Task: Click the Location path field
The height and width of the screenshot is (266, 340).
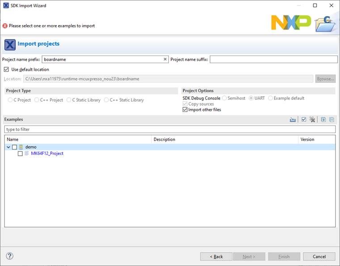Action: pos(168,79)
